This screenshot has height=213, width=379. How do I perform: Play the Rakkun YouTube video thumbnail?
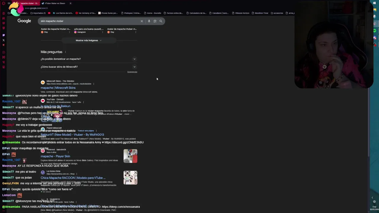pos(52,115)
